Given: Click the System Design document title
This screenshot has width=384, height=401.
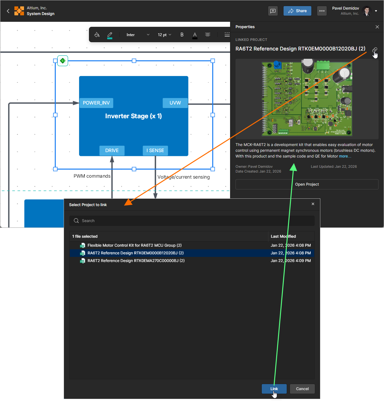Looking at the screenshot, I should click(x=41, y=14).
